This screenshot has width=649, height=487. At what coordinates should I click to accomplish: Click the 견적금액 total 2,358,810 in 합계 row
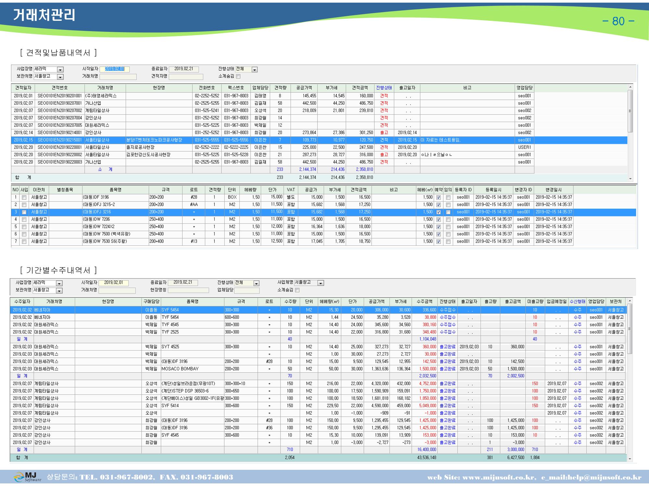(x=364, y=178)
